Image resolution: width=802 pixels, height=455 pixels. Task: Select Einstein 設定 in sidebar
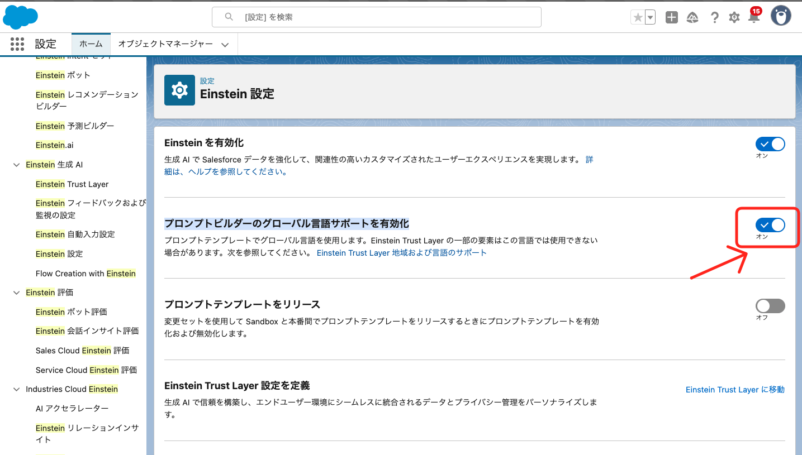click(59, 254)
